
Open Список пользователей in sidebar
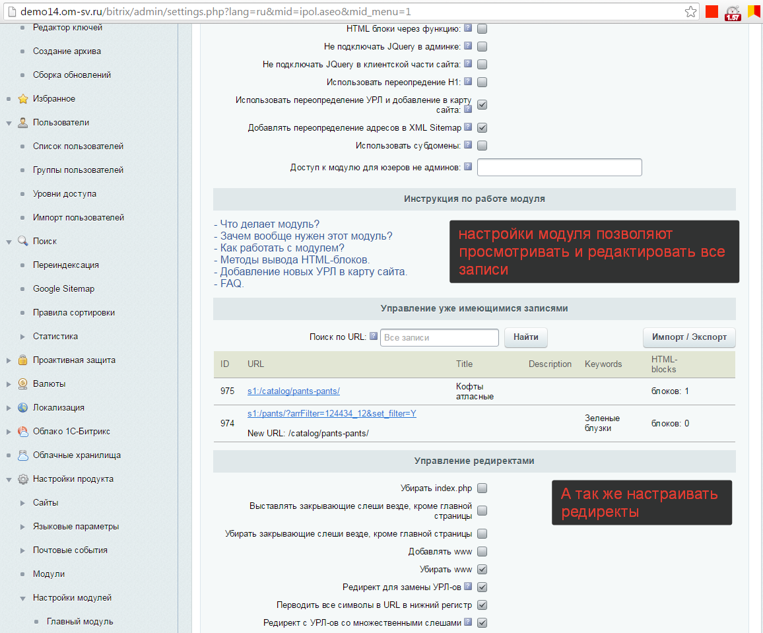78,147
